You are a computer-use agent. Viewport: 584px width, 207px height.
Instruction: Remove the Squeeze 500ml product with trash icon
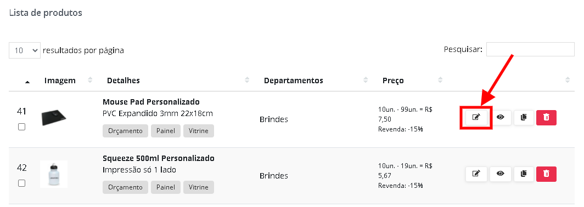coord(546,174)
